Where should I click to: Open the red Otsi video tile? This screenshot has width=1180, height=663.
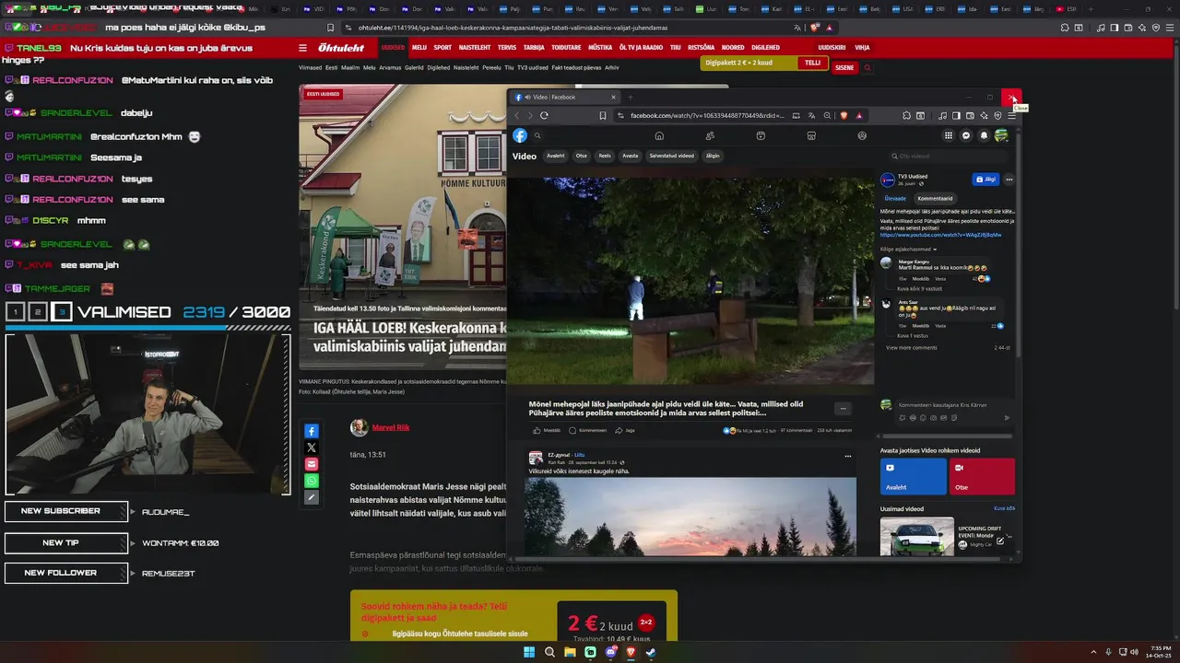pos(982,476)
